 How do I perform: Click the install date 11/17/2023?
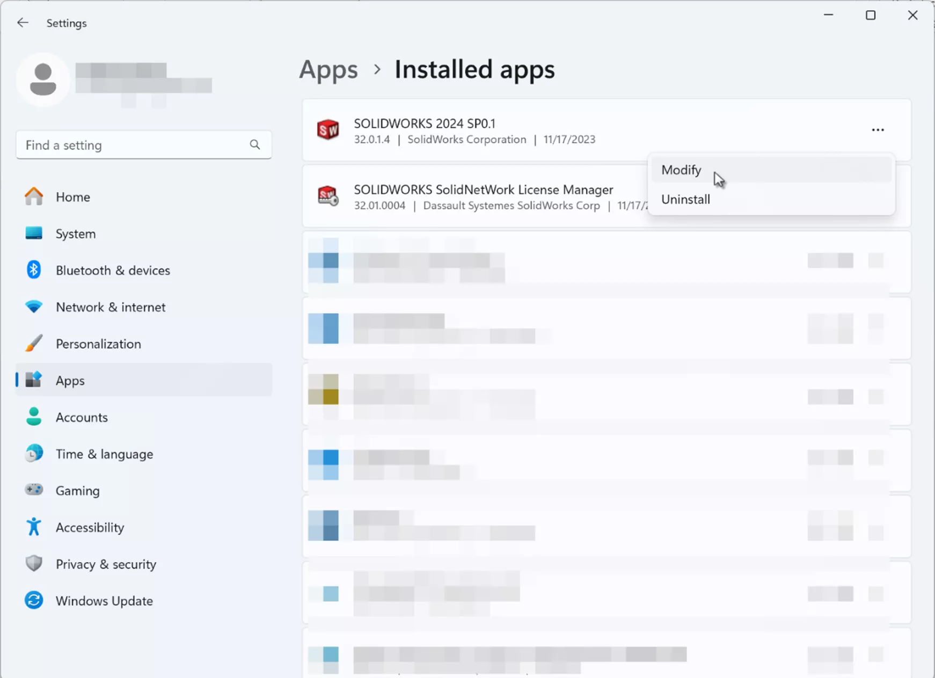(x=569, y=140)
